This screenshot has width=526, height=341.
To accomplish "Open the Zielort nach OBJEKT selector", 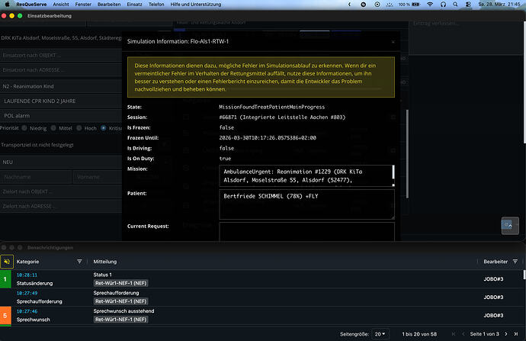I will tap(61, 191).
